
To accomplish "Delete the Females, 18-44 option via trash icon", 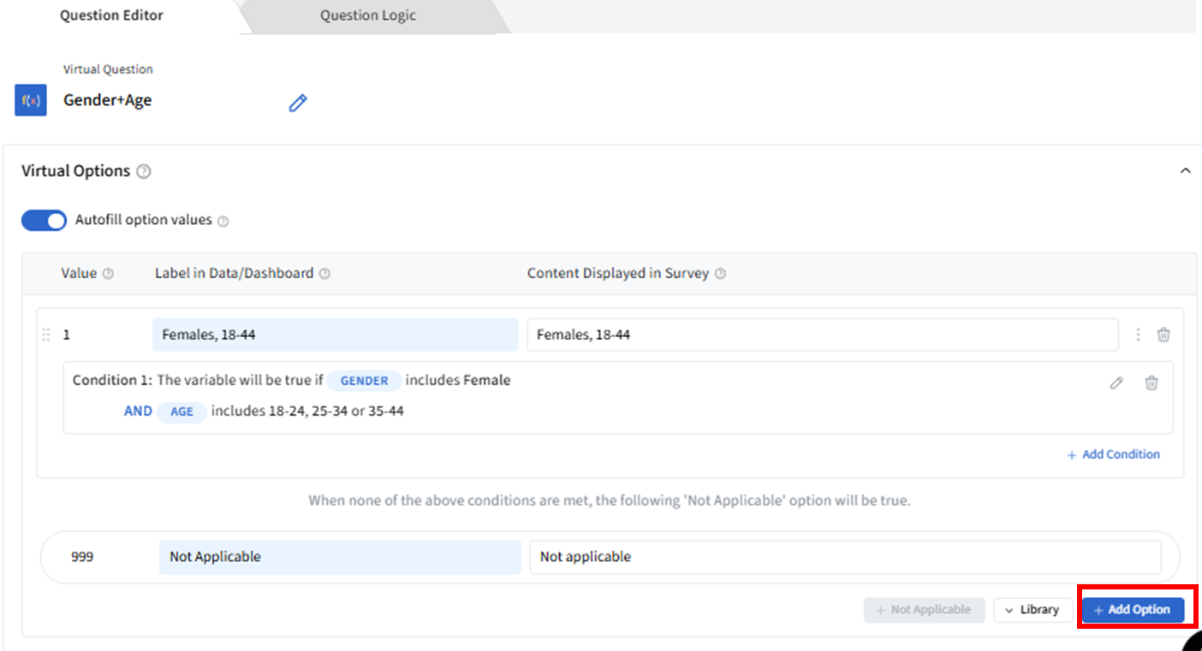I will [1163, 334].
